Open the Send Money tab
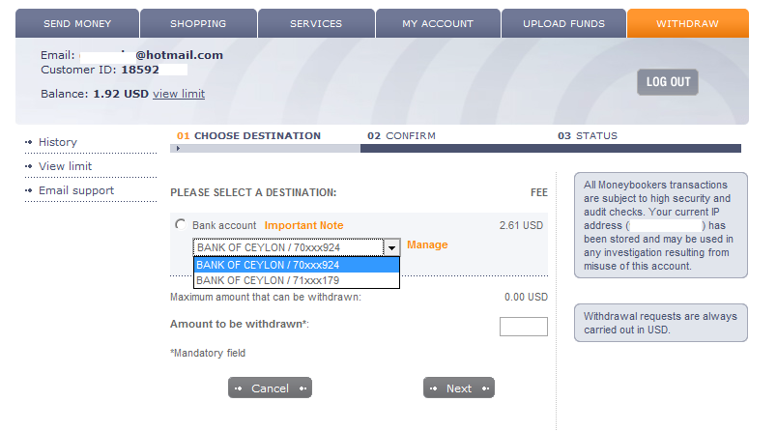This screenshot has height=431, width=777. 77,23
